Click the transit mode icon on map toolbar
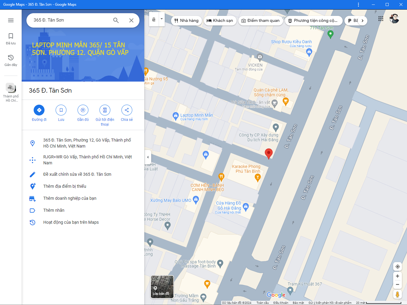 point(154,19)
